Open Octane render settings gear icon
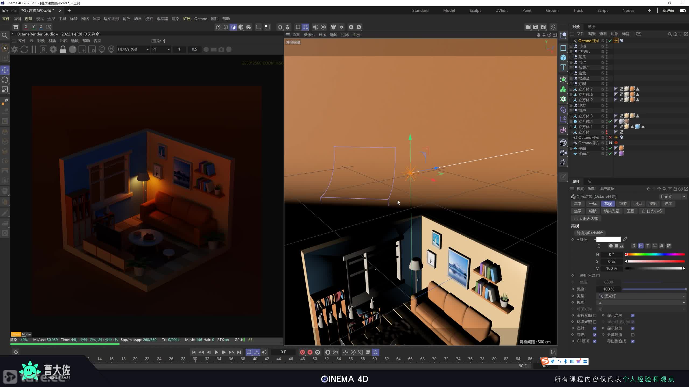 (53, 49)
